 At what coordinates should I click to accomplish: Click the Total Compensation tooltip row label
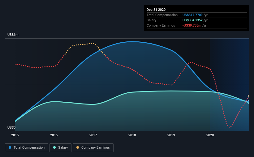pyautogui.click(x=162, y=15)
